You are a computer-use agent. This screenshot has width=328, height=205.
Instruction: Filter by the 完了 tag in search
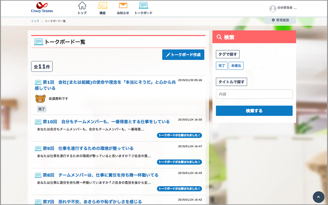pyautogui.click(x=222, y=66)
